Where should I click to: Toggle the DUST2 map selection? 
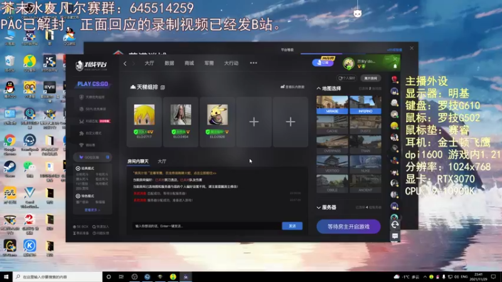pyautogui.click(x=365, y=125)
